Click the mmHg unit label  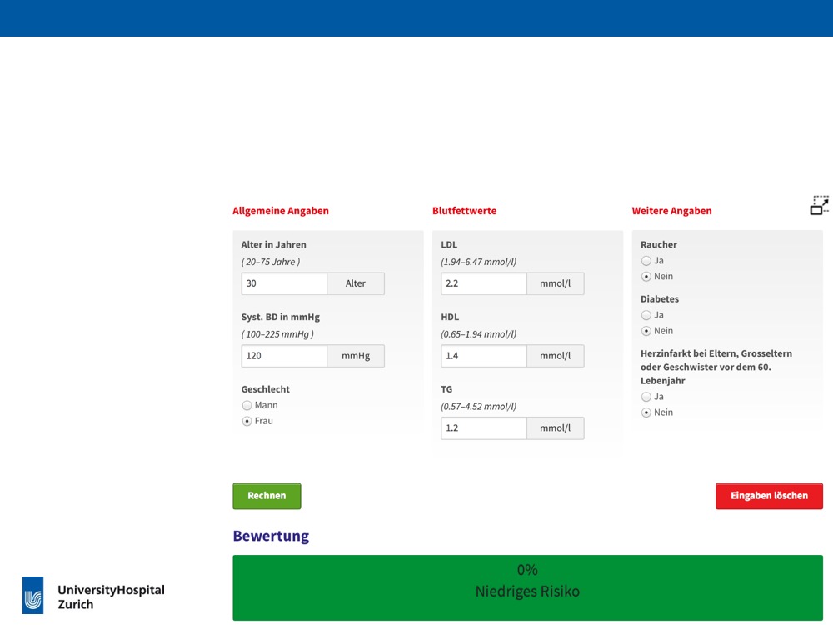click(x=356, y=356)
